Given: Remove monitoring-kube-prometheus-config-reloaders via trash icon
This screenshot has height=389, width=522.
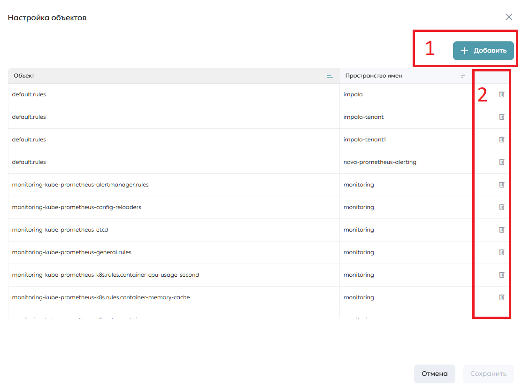Looking at the screenshot, I should (501, 207).
